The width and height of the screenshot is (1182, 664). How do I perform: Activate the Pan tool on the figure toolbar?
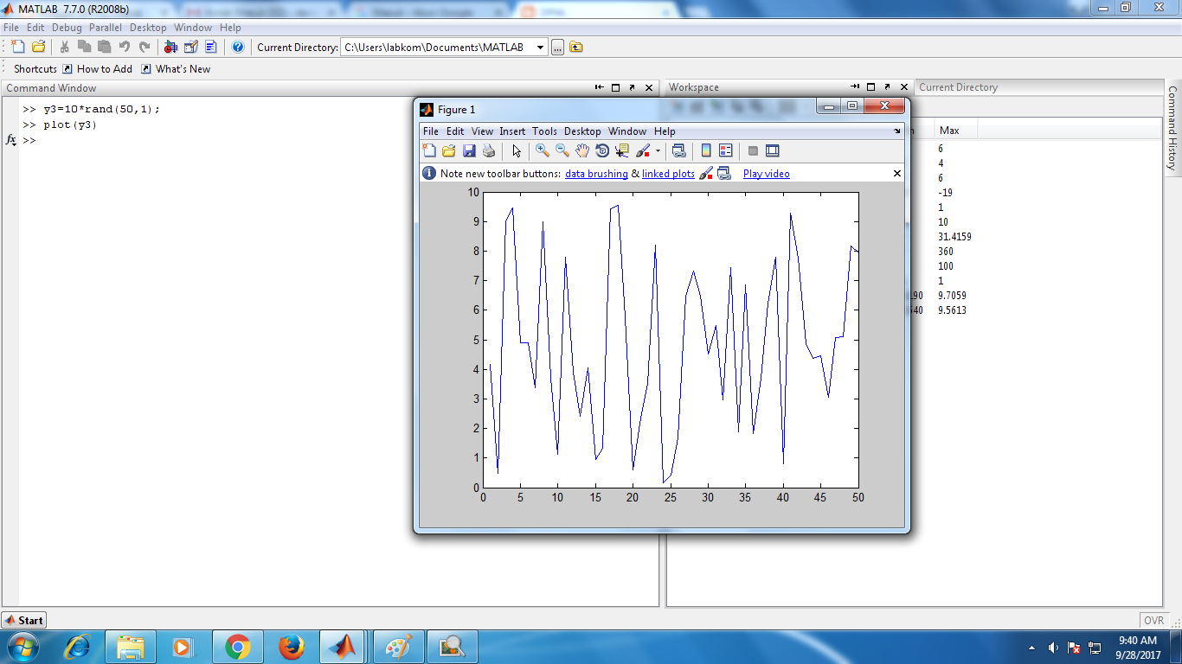tap(583, 150)
